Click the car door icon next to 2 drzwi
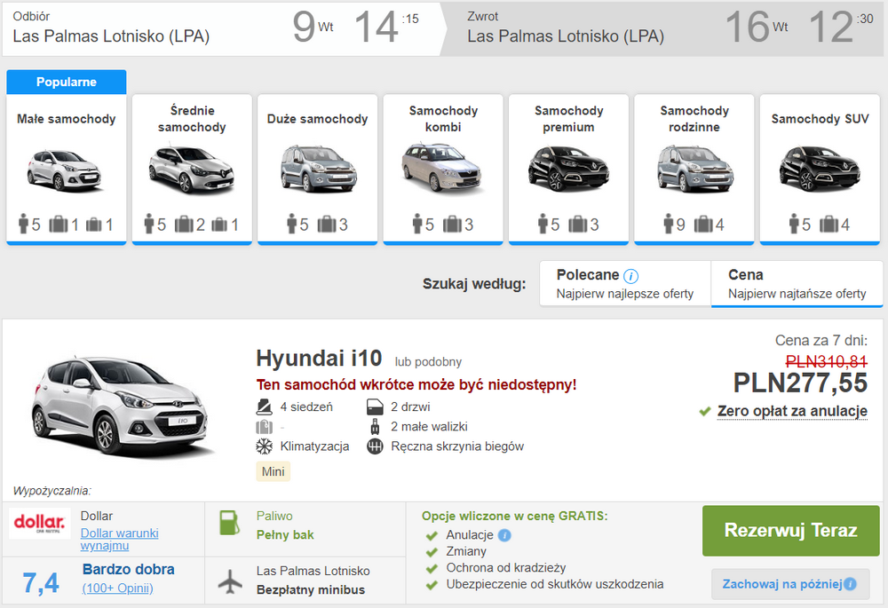 [375, 407]
